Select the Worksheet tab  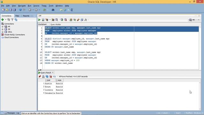click(x=42, y=24)
